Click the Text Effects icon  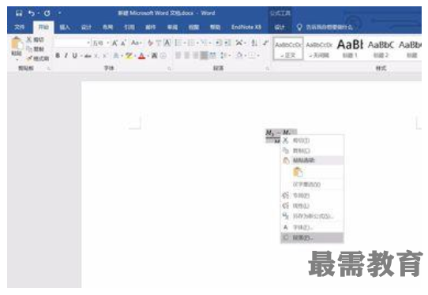click(x=116, y=56)
